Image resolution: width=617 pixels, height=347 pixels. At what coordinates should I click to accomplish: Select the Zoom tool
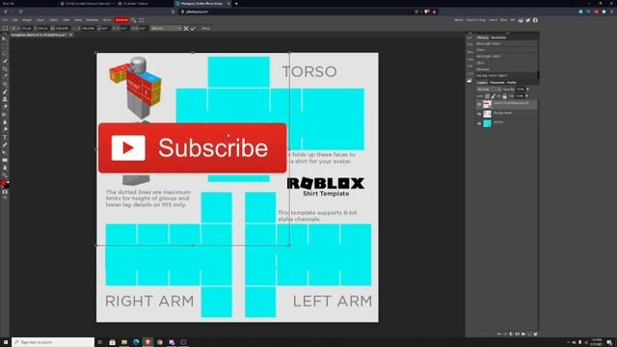point(5,175)
